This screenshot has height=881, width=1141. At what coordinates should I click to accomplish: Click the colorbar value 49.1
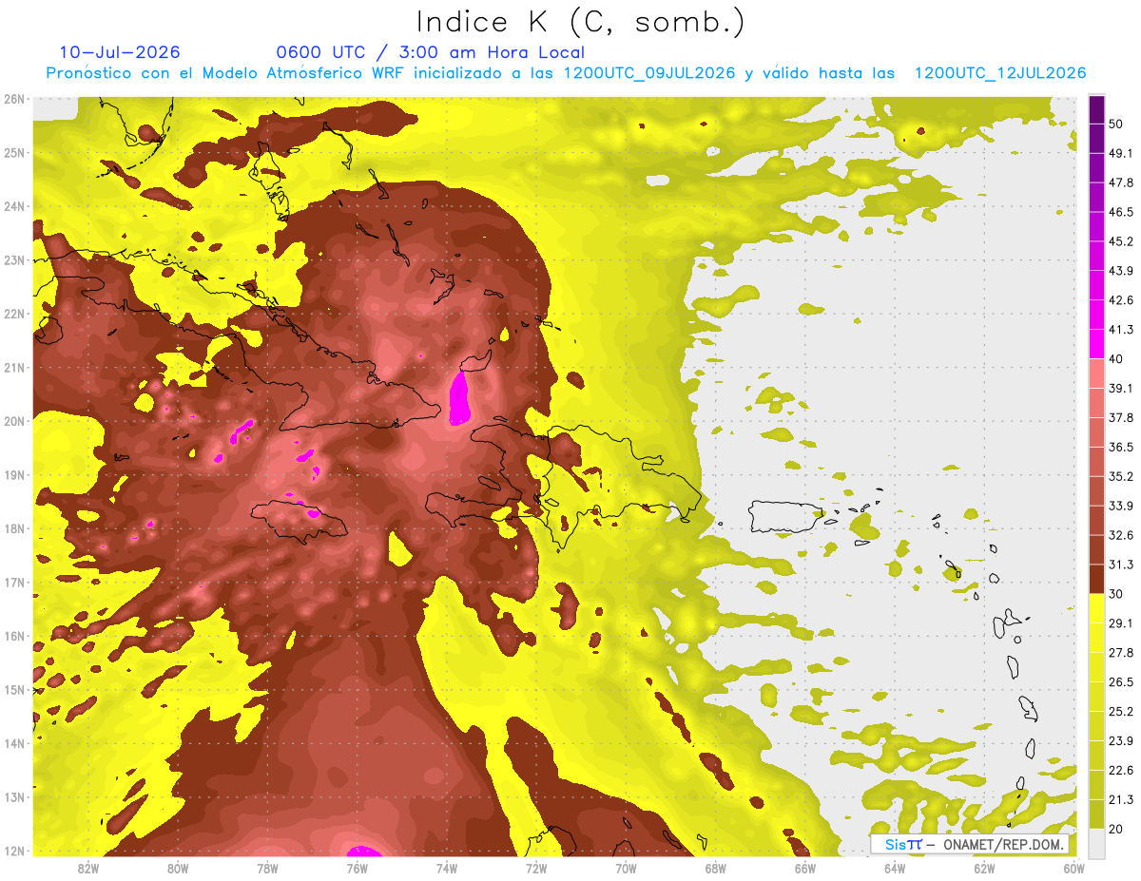(x=1122, y=153)
